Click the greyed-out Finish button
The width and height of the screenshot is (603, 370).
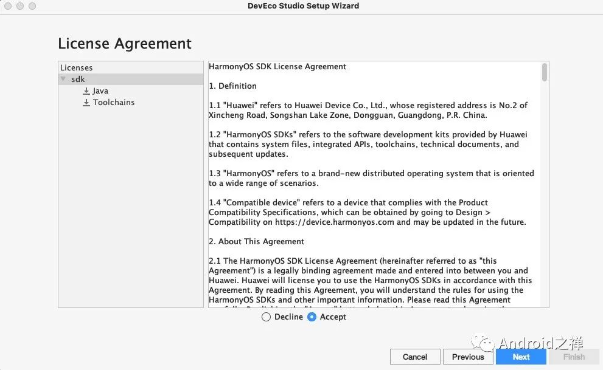point(574,357)
